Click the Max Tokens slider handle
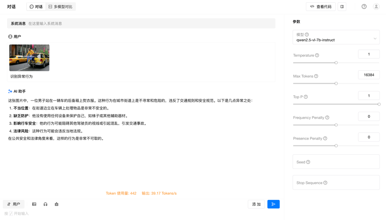The height and width of the screenshot is (220, 386). click(x=336, y=84)
